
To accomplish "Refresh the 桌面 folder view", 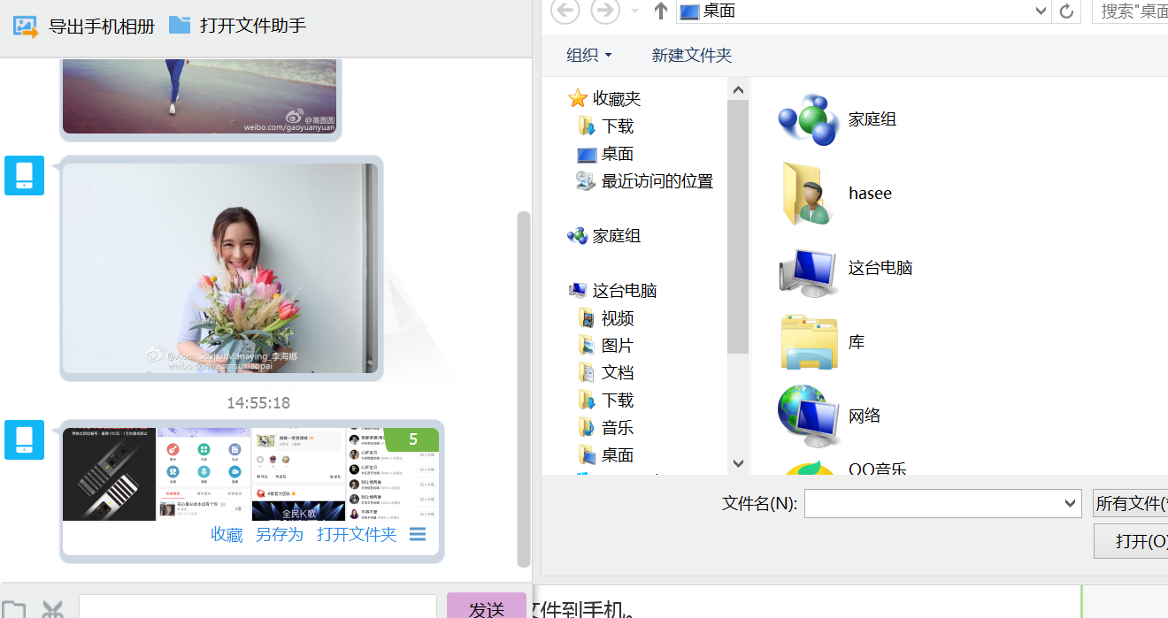I will pyautogui.click(x=1067, y=11).
